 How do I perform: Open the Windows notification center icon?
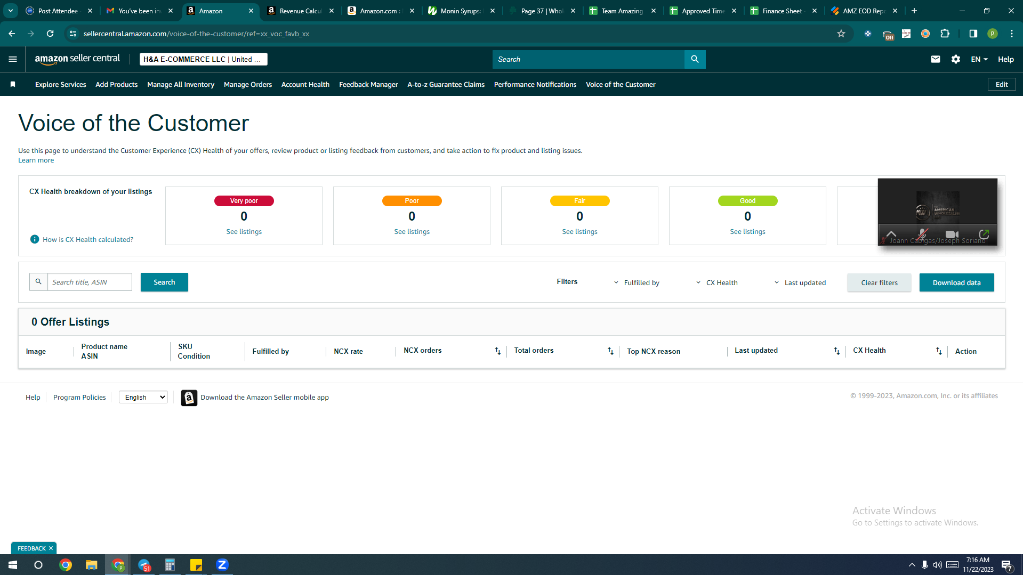tap(1006, 565)
